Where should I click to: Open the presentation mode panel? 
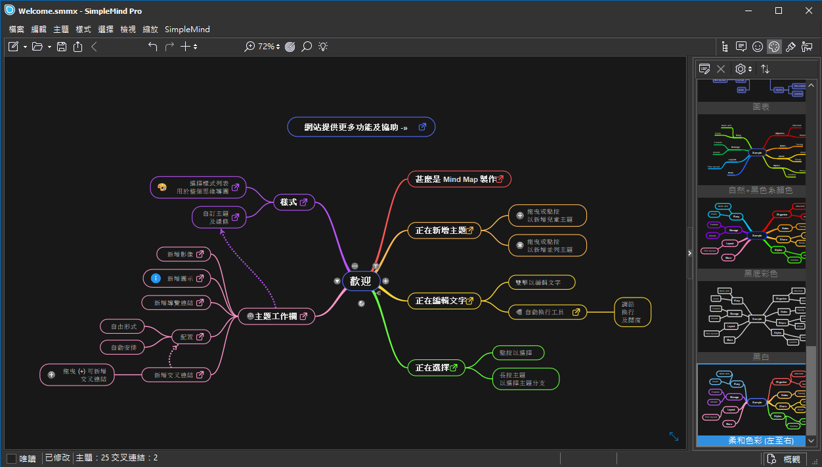tap(808, 47)
